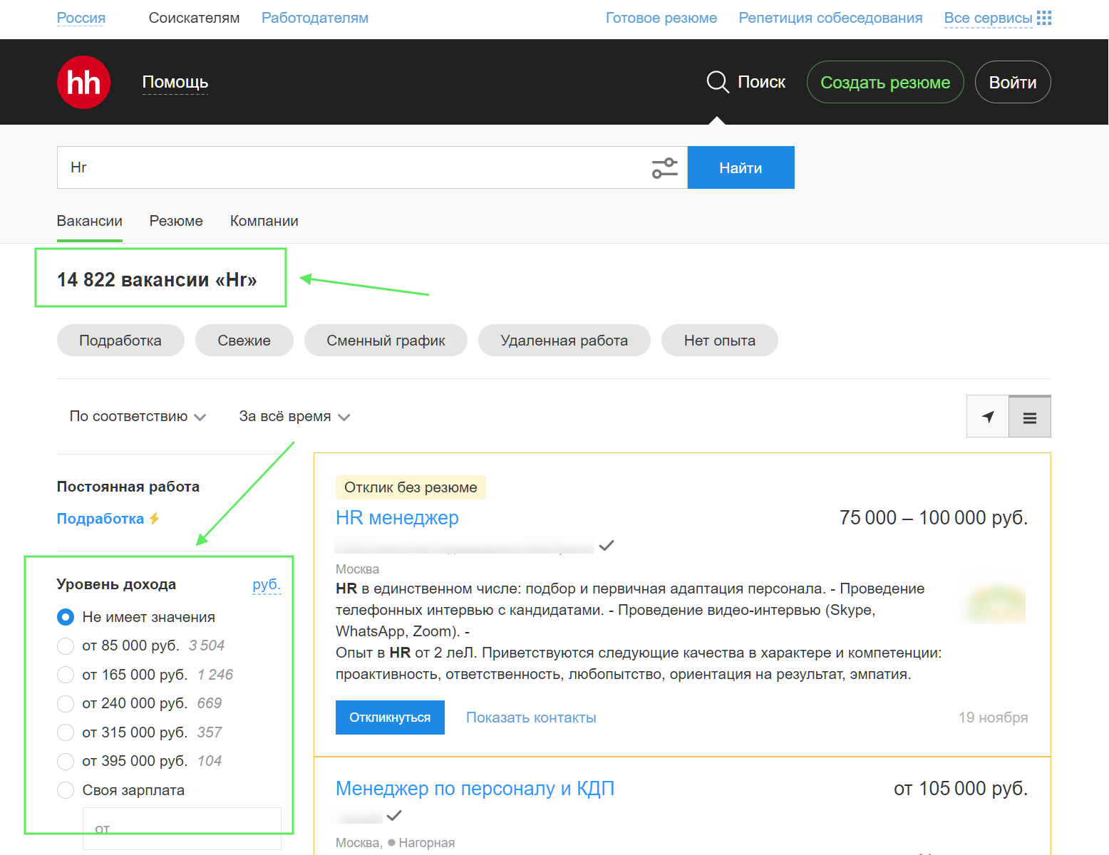The image size is (1109, 855).
Task: Click verified checkmark next to HR менеджер company
Action: pos(607,546)
